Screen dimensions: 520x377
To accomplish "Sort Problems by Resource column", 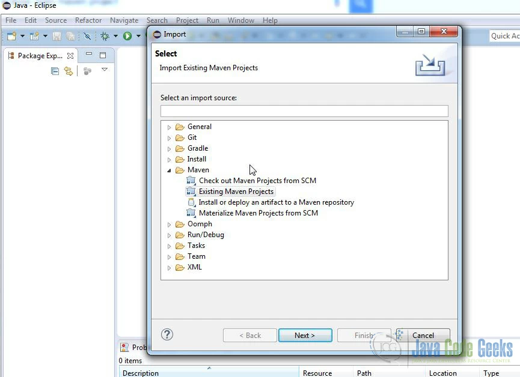I will pyautogui.click(x=326, y=373).
